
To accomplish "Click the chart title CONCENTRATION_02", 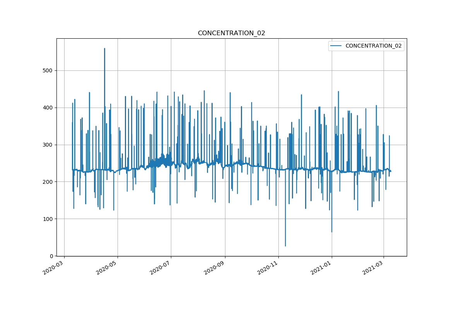I will (231, 33).
